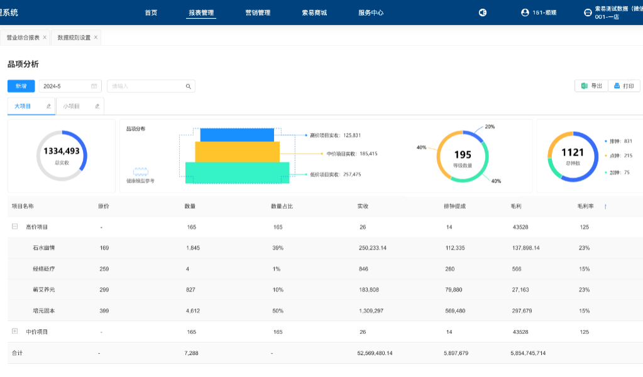
Task: Edit 大项目 using its pencil icon
Action: coord(48,106)
